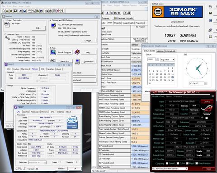
Task: Click the 3DMark 99 MAX logo banner
Action: pos(177,12)
